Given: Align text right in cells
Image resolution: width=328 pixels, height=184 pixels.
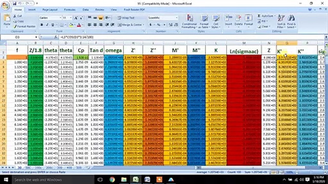Looking at the screenshot, I should (x=101, y=25).
